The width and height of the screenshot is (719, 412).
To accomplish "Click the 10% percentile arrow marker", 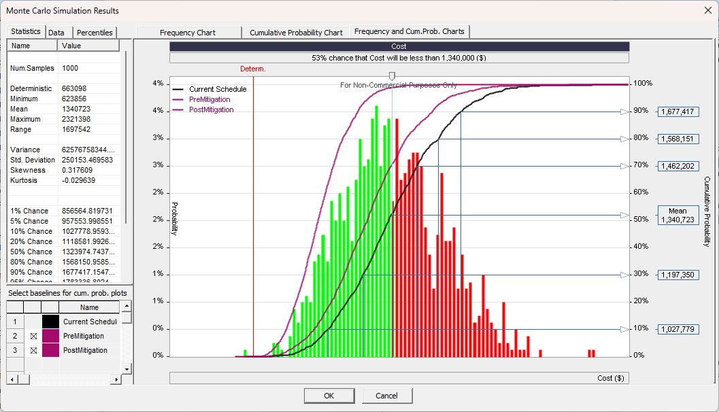I will (x=625, y=330).
